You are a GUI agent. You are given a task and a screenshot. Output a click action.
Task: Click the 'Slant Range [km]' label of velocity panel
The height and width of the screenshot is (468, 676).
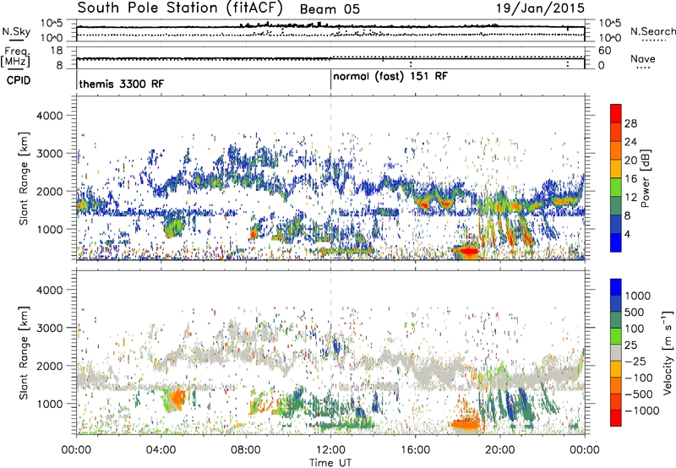point(24,353)
